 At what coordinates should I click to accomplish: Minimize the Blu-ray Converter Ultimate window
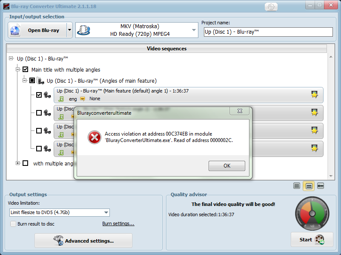[310, 5]
